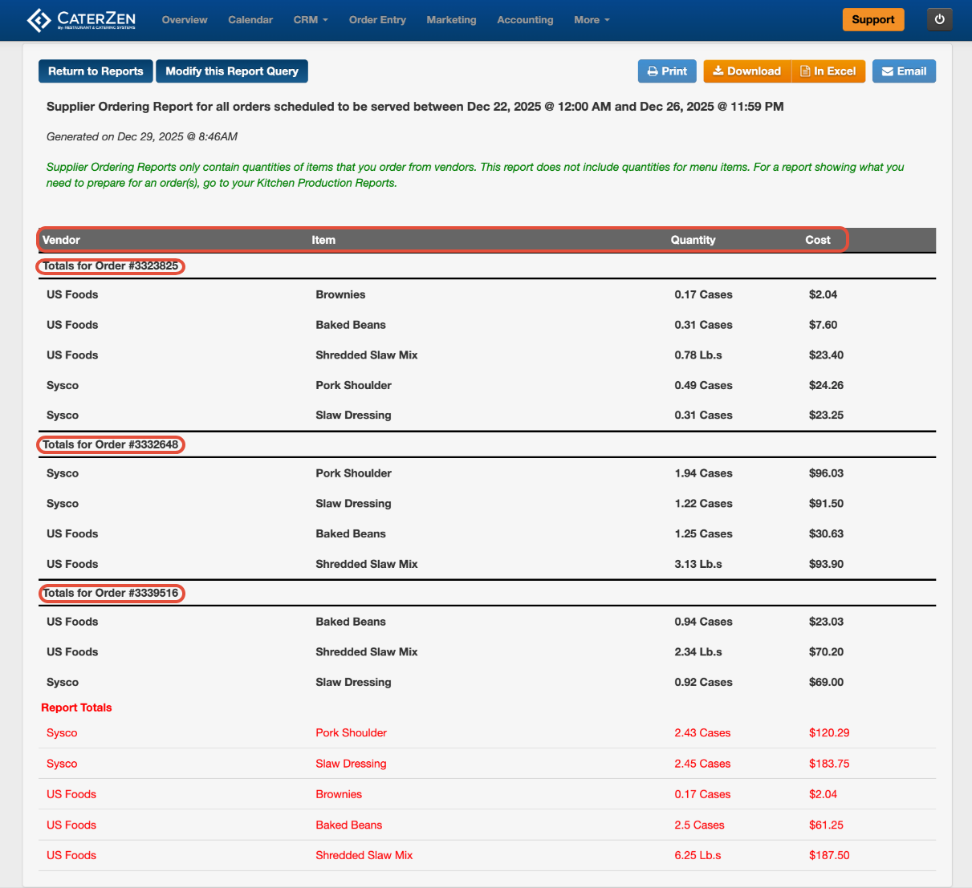Viewport: 972px width, 888px height.
Task: Click the $69.00 cost value
Action: (x=826, y=682)
